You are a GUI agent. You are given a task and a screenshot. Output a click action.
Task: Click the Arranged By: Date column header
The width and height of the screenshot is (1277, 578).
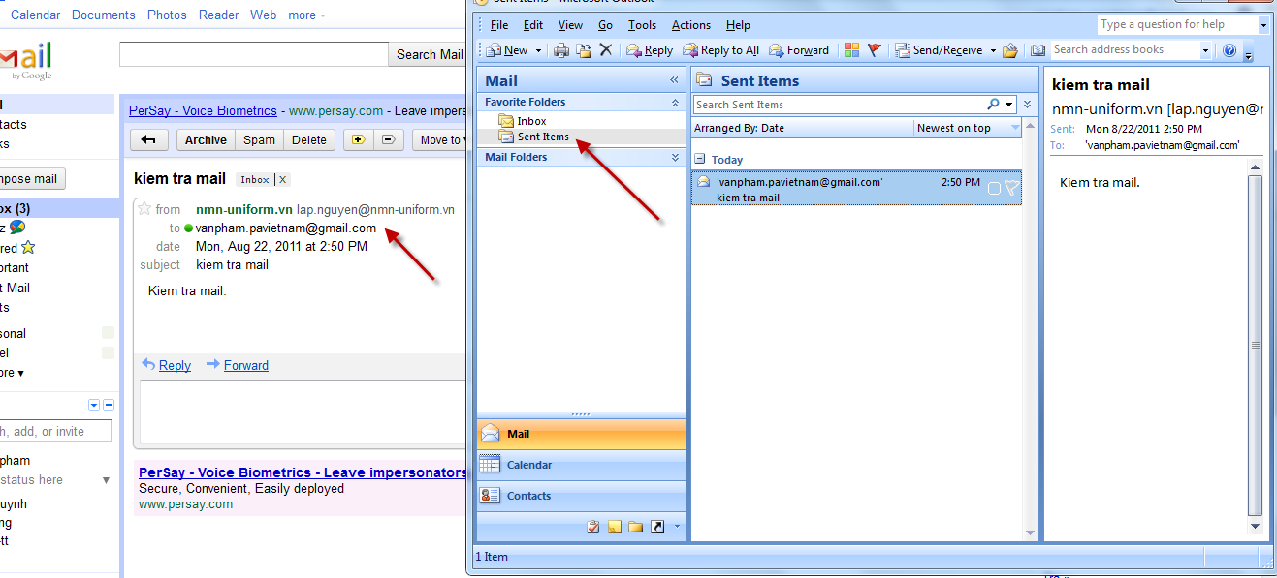click(x=803, y=128)
